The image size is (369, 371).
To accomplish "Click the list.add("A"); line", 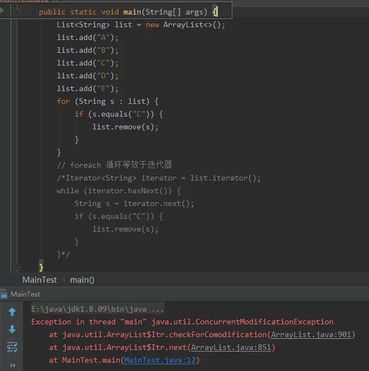I will click(87, 37).
